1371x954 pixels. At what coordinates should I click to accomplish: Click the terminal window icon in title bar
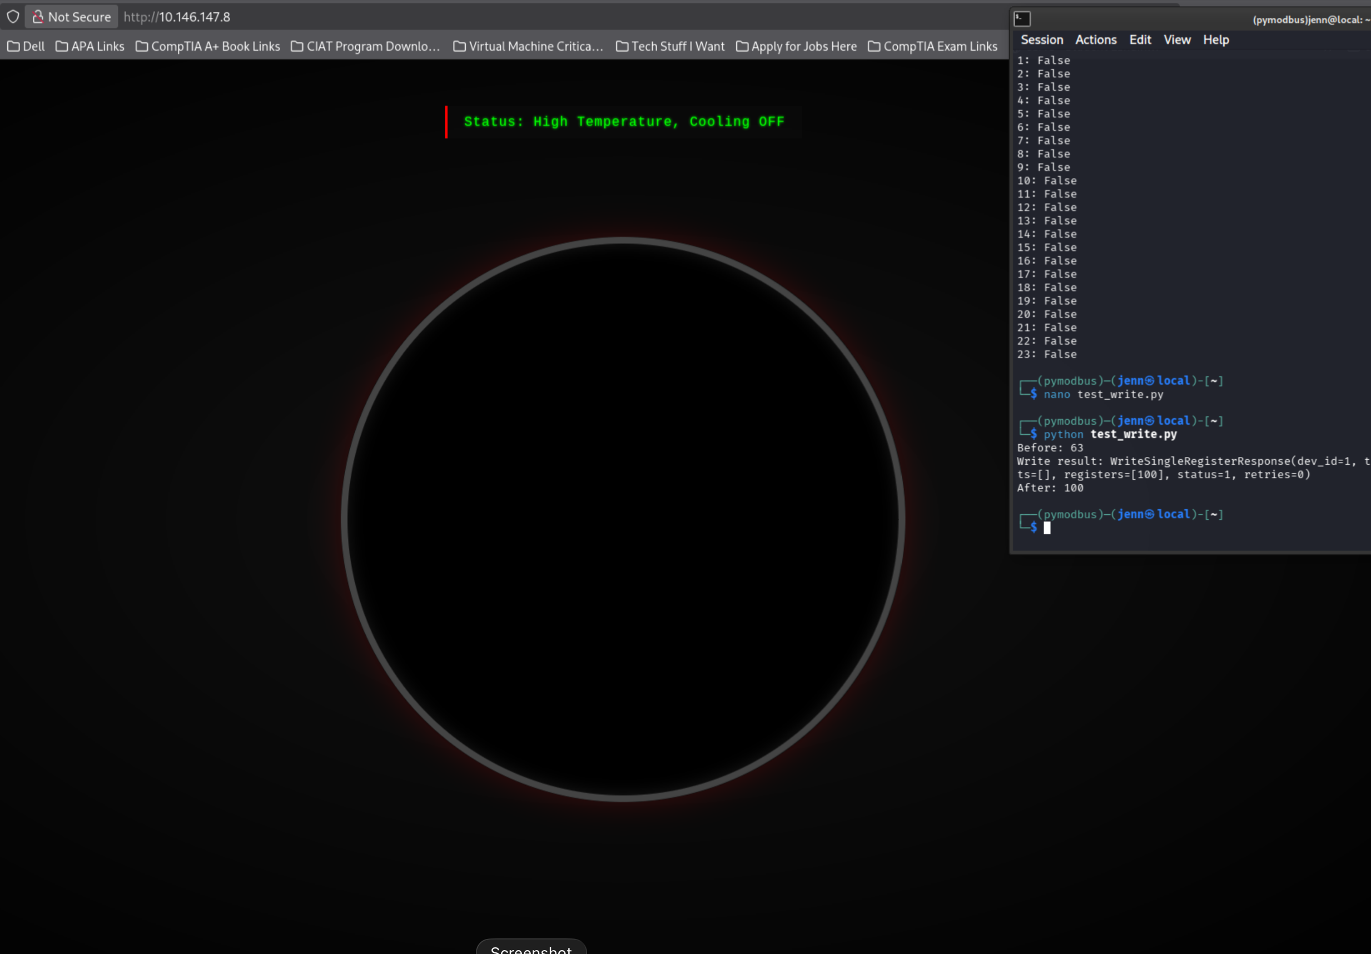pos(1022,19)
